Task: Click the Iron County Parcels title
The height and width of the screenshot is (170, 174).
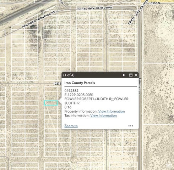Action: click(80, 83)
